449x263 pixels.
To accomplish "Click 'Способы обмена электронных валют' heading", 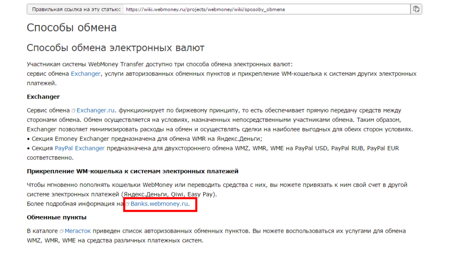I will 115,48.
